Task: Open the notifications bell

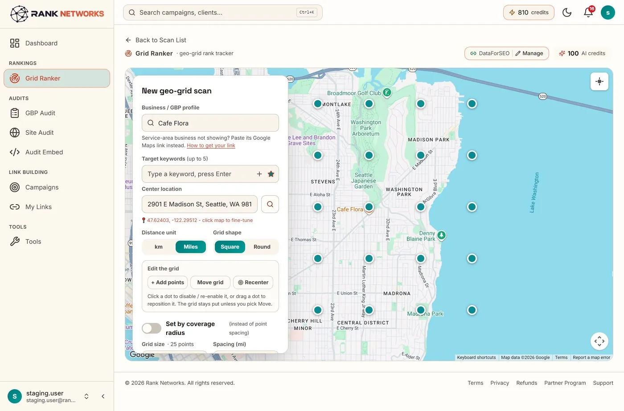Action: tap(588, 12)
